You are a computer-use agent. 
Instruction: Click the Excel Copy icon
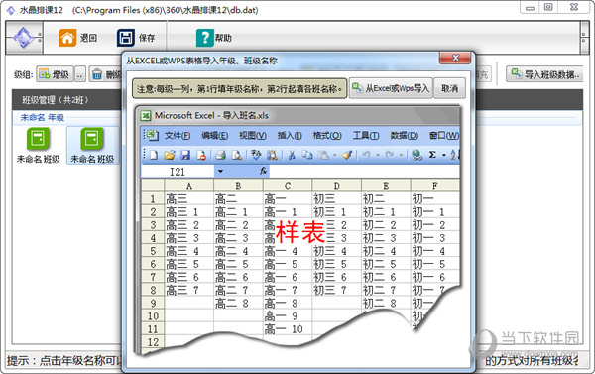point(307,155)
